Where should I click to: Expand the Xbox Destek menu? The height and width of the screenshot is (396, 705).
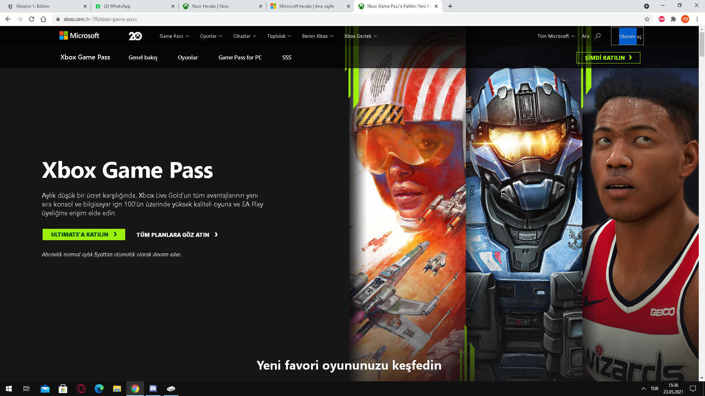360,36
